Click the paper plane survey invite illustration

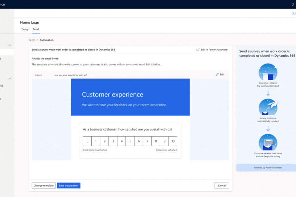[x=268, y=107]
